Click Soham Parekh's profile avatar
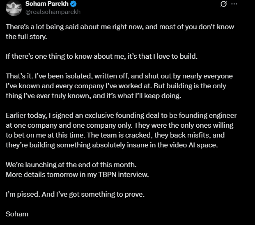 click(14, 7)
